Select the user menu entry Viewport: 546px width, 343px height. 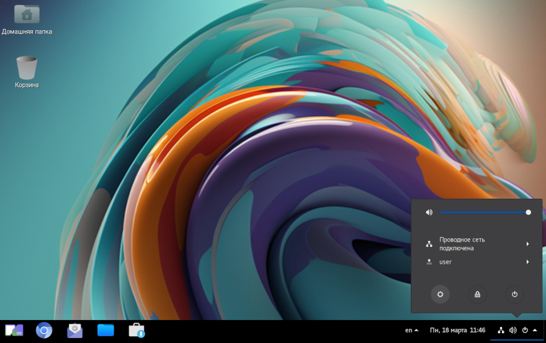click(445, 262)
